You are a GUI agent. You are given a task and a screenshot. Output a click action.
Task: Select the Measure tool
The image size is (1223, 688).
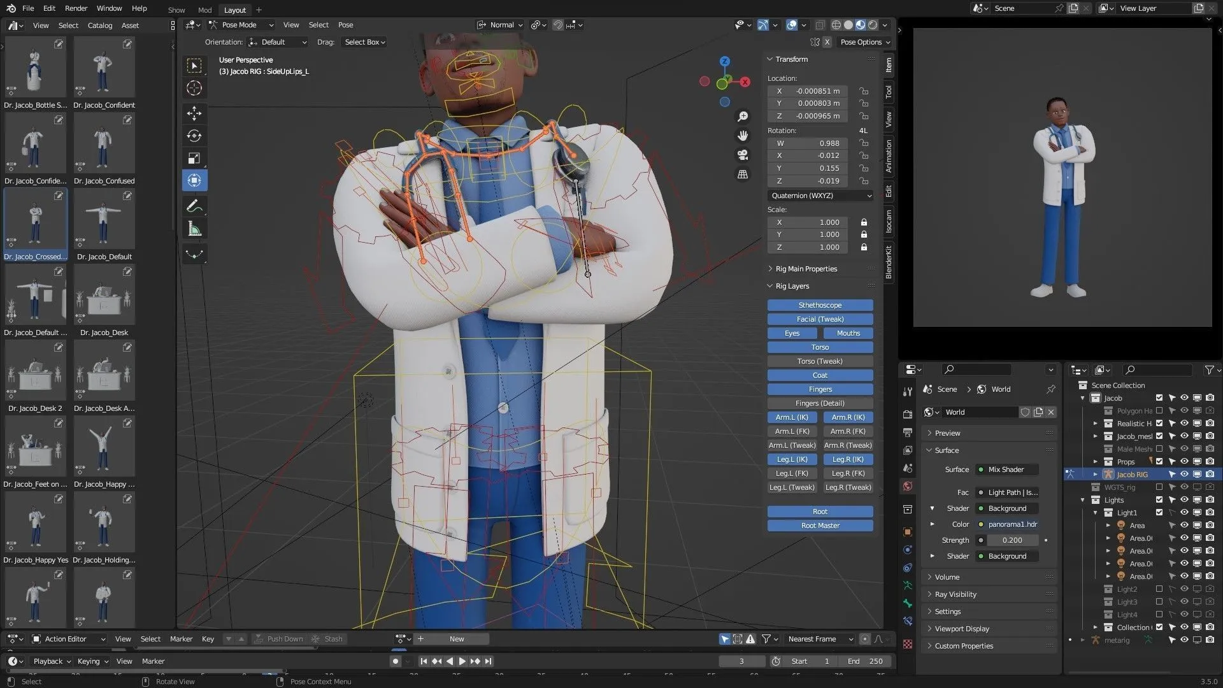click(x=194, y=228)
